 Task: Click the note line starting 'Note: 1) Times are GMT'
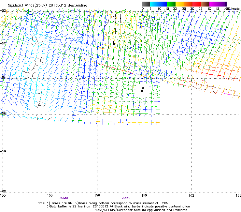coord(103,203)
